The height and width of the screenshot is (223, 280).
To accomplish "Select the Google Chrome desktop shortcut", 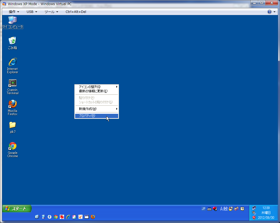I will coord(12,150).
